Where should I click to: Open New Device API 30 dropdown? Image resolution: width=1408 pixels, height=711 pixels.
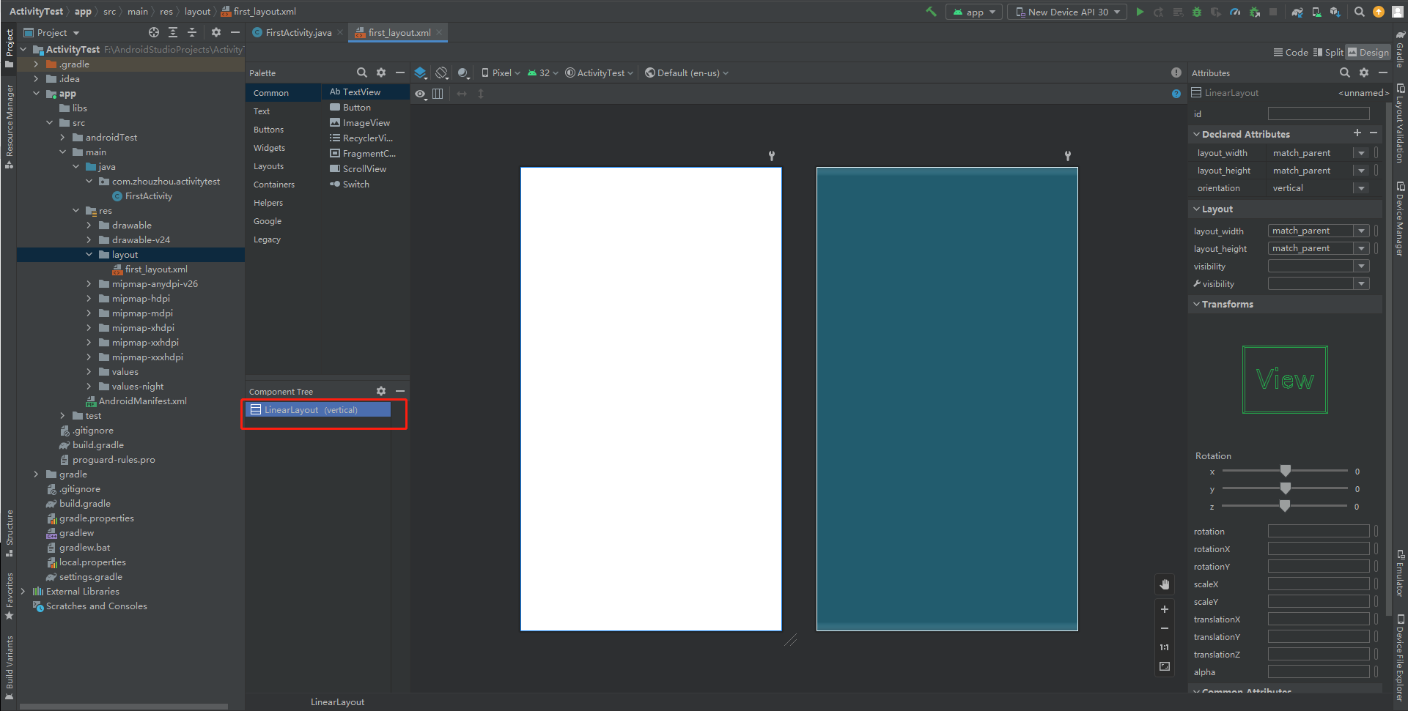[1067, 12]
